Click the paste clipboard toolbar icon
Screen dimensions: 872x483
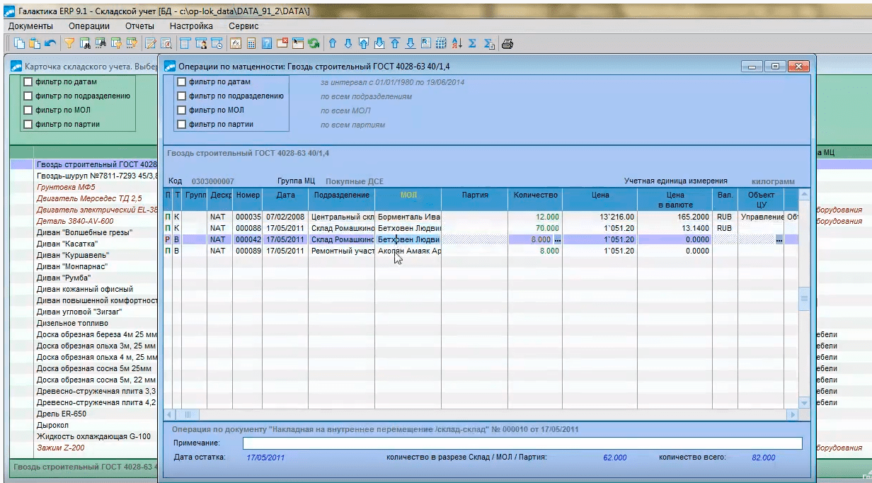(x=35, y=43)
